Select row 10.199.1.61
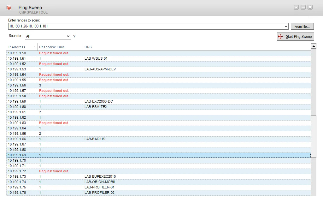Image resolution: width=323 pixels, height=202 pixels. tap(158, 112)
